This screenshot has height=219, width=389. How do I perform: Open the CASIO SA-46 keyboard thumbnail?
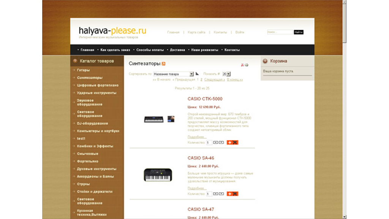pyautogui.click(x=158, y=175)
